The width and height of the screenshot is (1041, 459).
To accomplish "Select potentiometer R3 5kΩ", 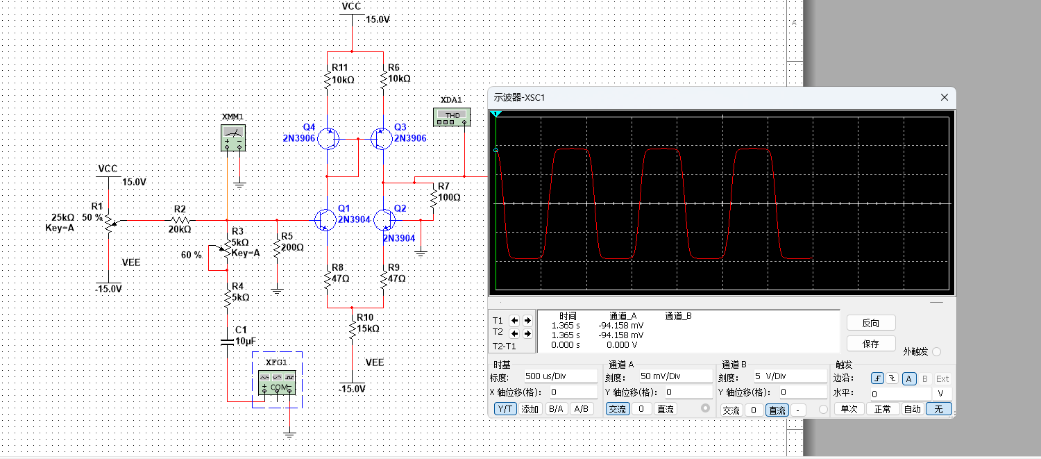I will [225, 251].
